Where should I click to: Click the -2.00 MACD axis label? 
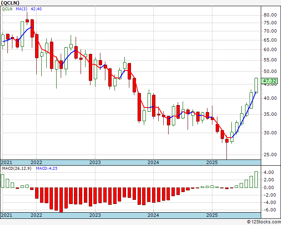click(x=270, y=195)
